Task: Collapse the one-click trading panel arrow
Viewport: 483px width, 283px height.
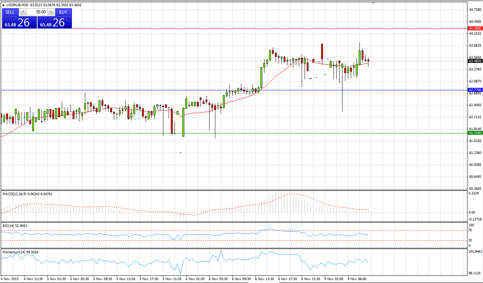Action: (3, 5)
